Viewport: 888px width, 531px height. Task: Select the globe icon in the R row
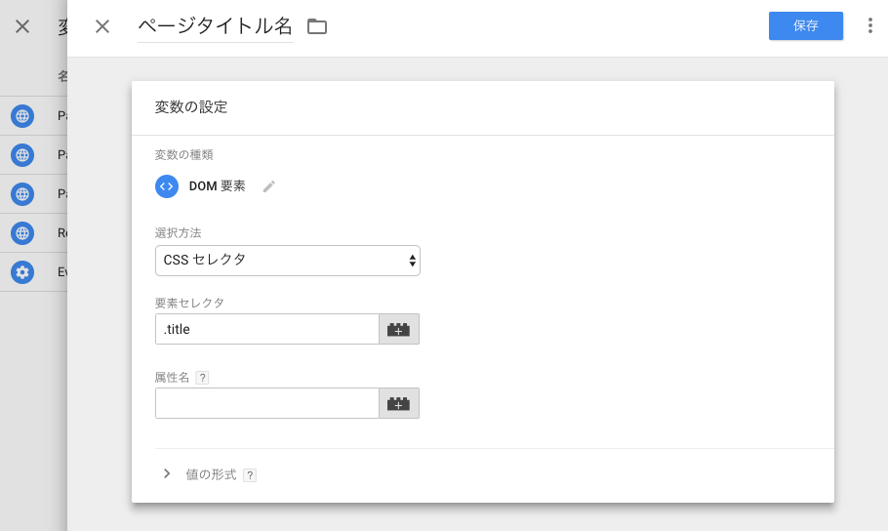[x=22, y=233]
